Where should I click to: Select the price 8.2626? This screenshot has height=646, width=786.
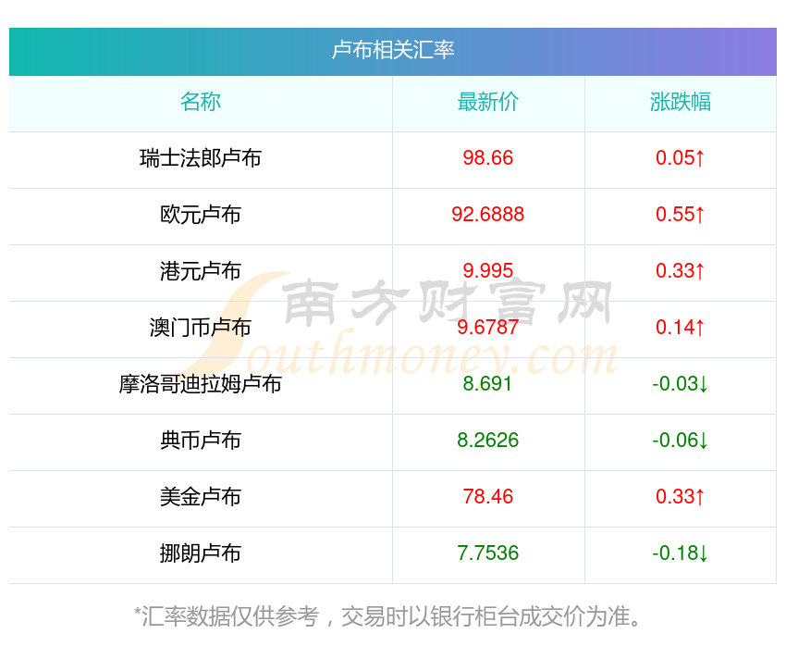click(x=487, y=441)
